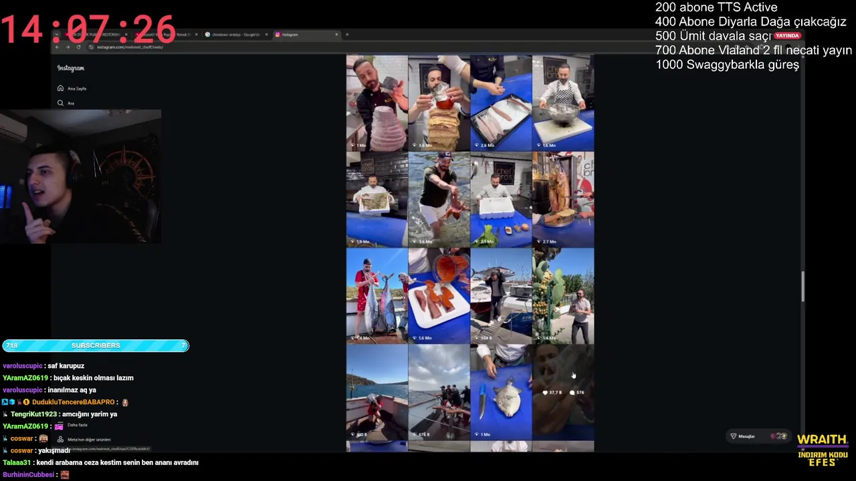Close the Instagram browser tab
The height and width of the screenshot is (481, 856).
[336, 34]
